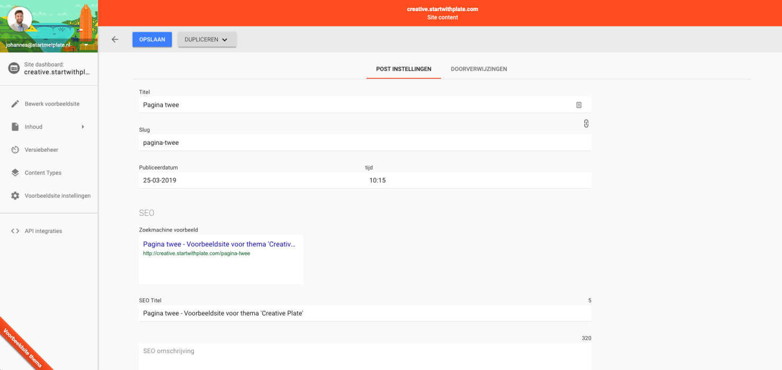The image size is (782, 370).
Task: Click the settings gear icon
Action: click(15, 196)
